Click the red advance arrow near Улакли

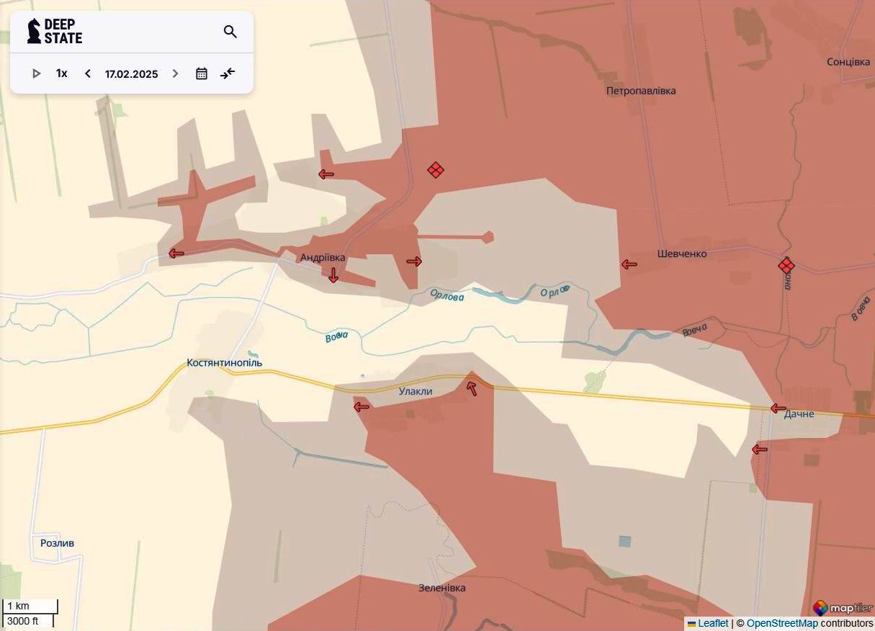pos(472,388)
